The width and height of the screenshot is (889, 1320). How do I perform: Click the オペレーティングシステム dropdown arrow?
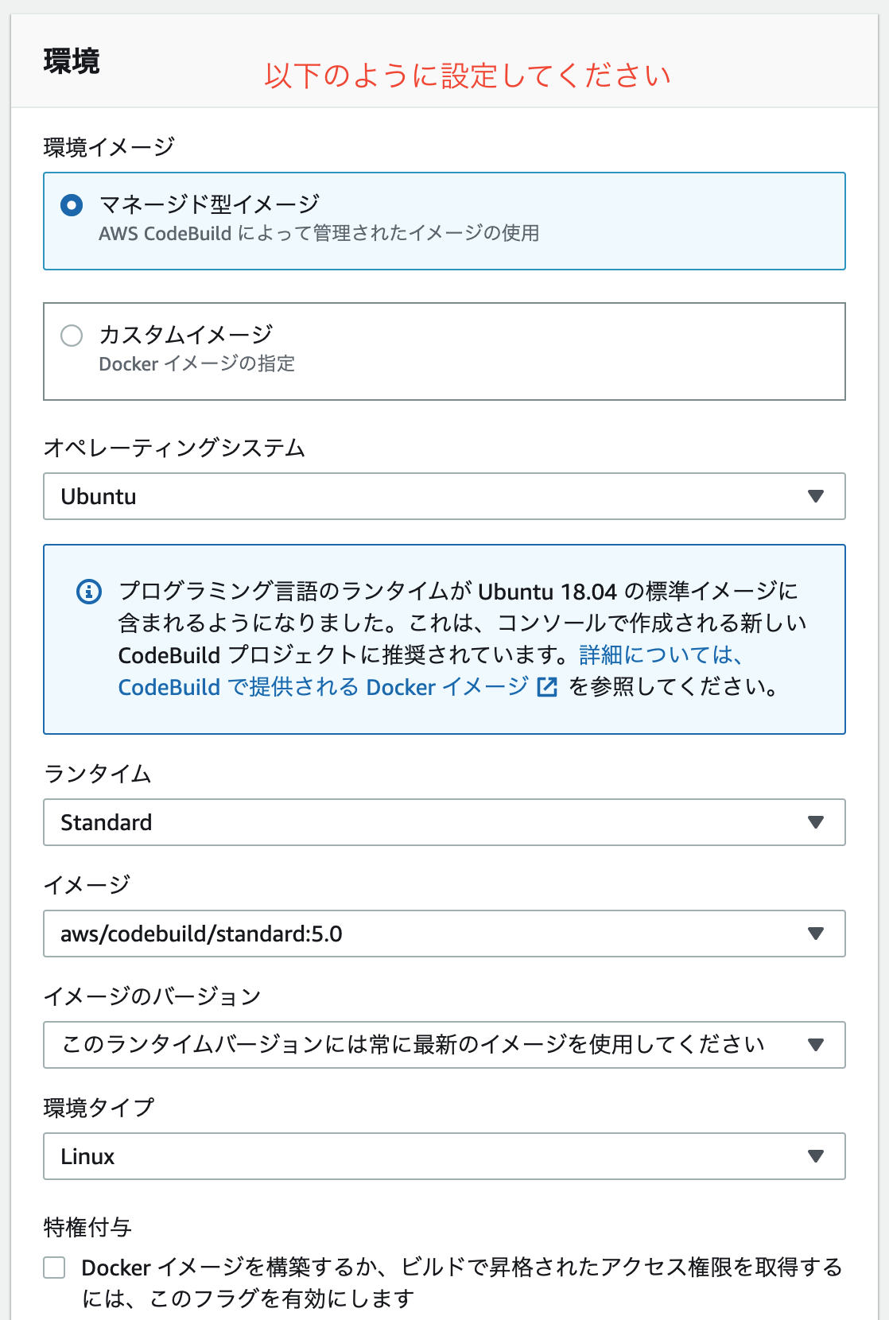pos(817,495)
